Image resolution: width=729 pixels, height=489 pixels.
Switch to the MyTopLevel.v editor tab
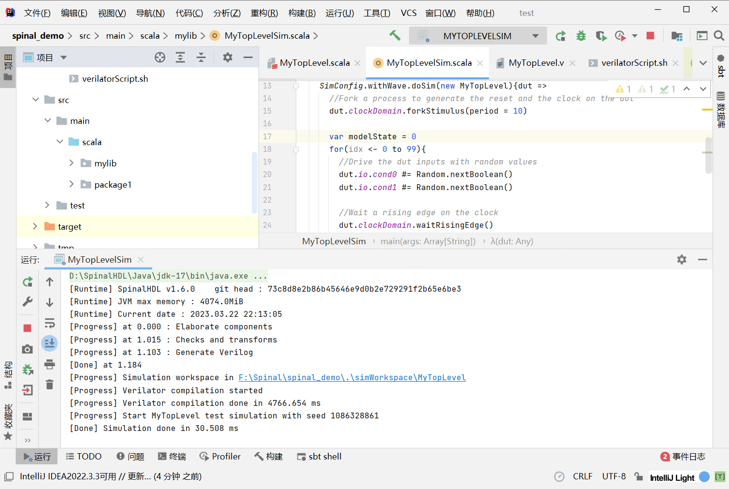pos(536,62)
